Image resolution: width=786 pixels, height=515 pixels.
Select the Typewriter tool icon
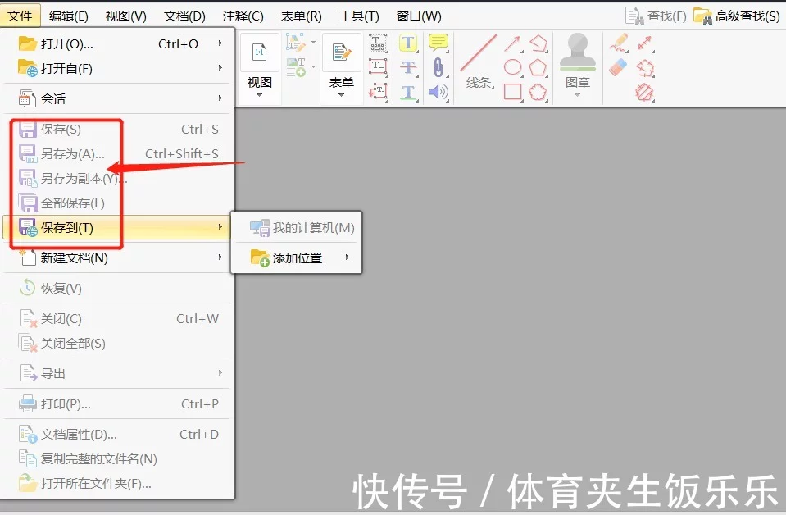pos(378,43)
